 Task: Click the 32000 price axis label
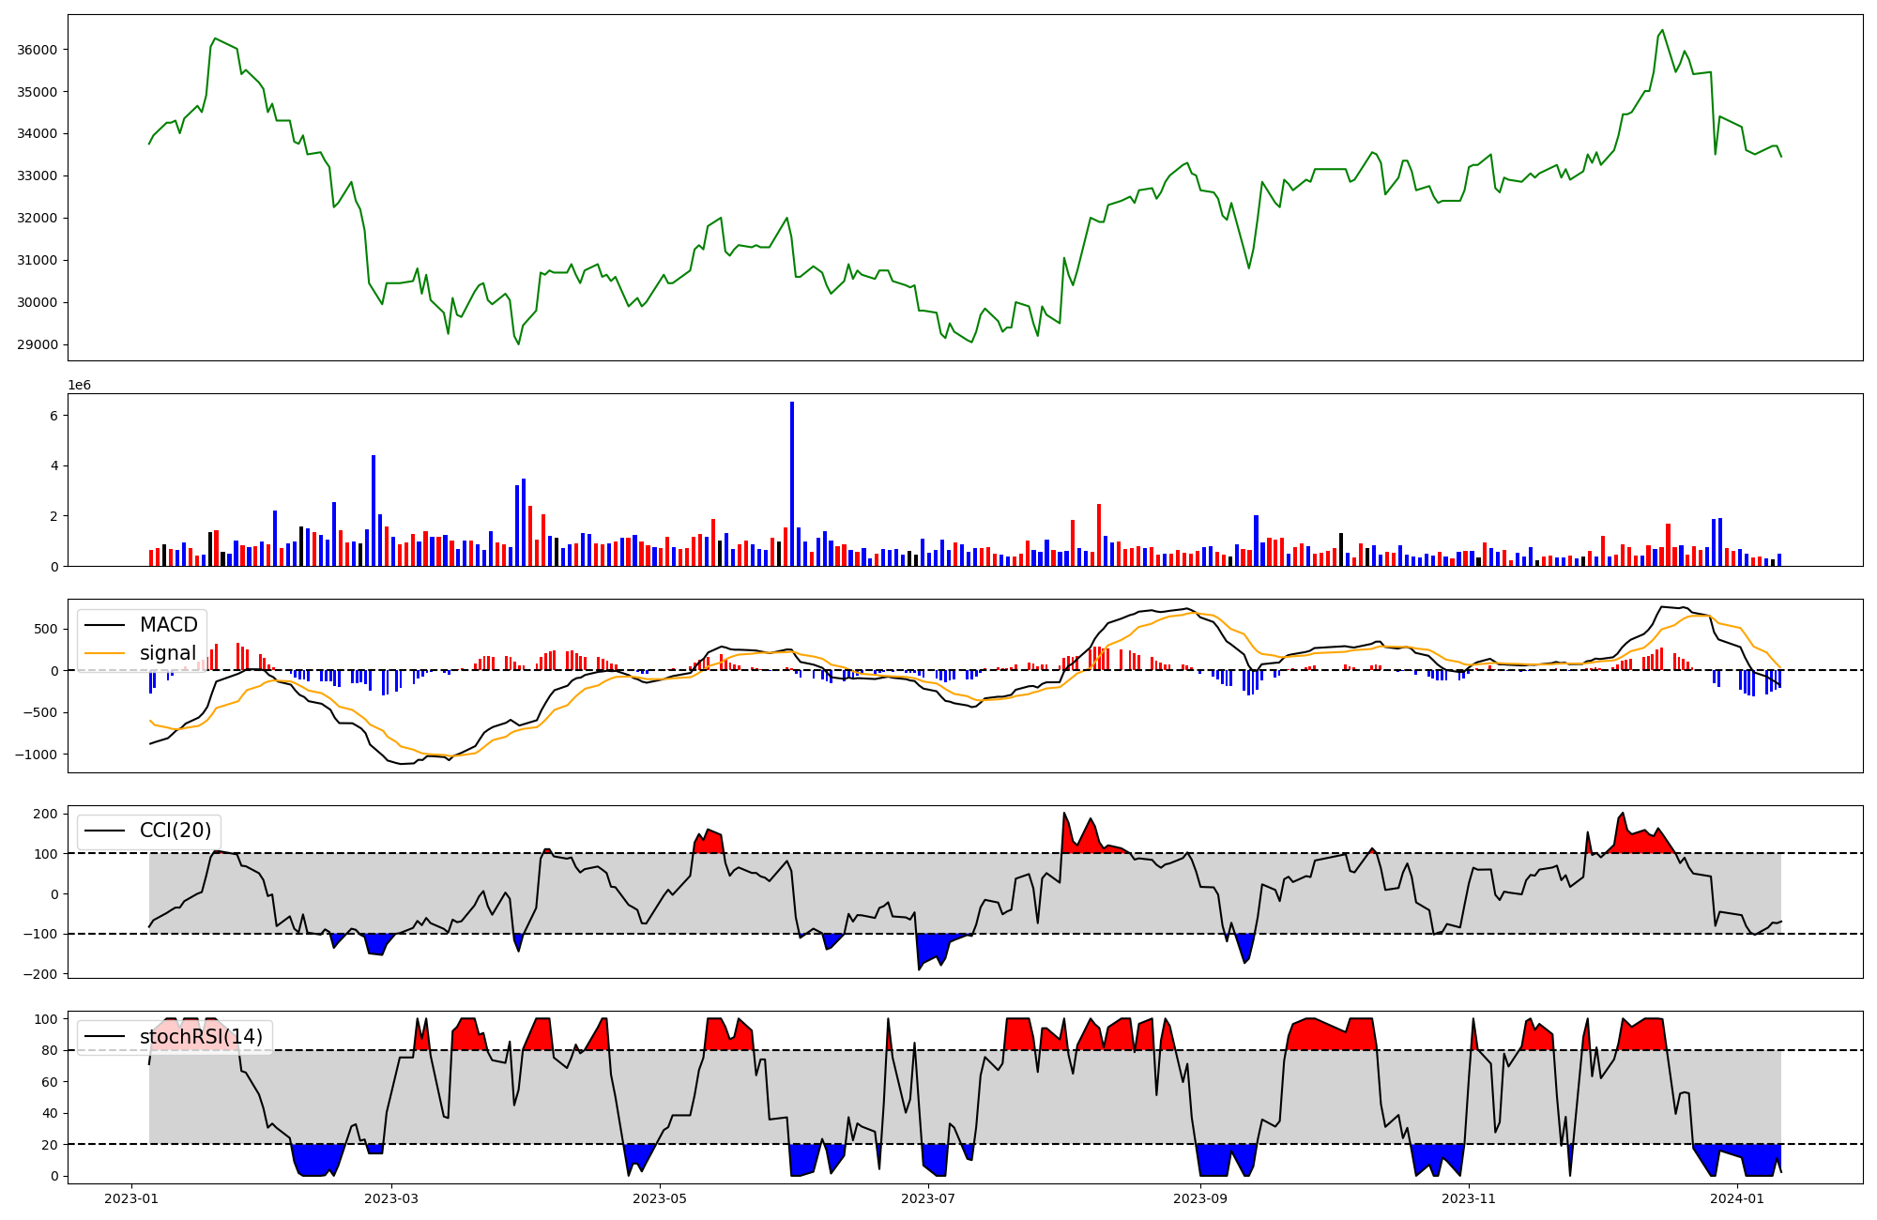click(38, 219)
